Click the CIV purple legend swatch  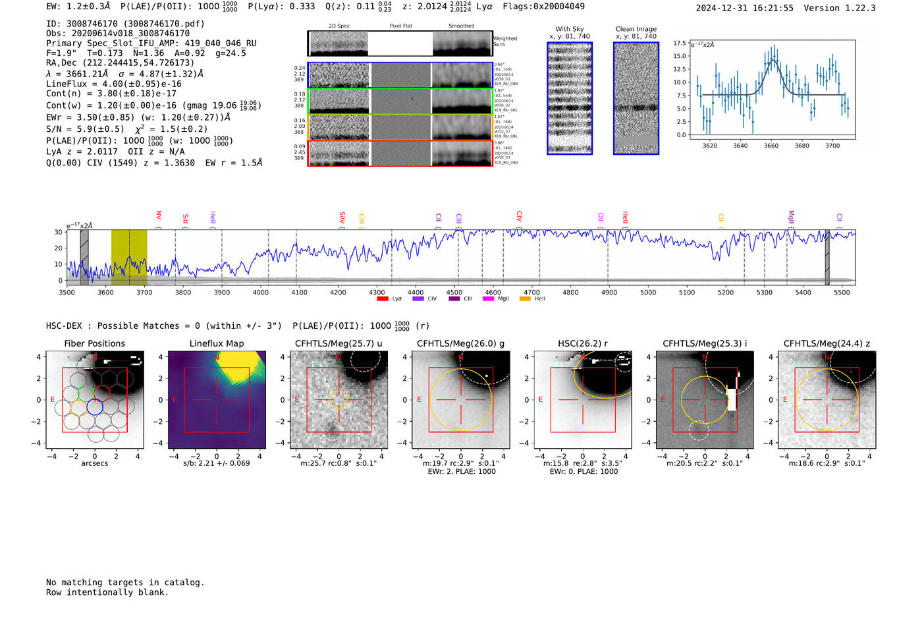(x=418, y=299)
